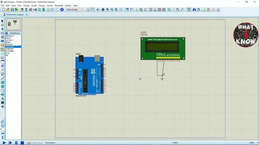Open the Graph menu
The width and height of the screenshot is (259, 145).
pyautogui.click(x=34, y=6)
